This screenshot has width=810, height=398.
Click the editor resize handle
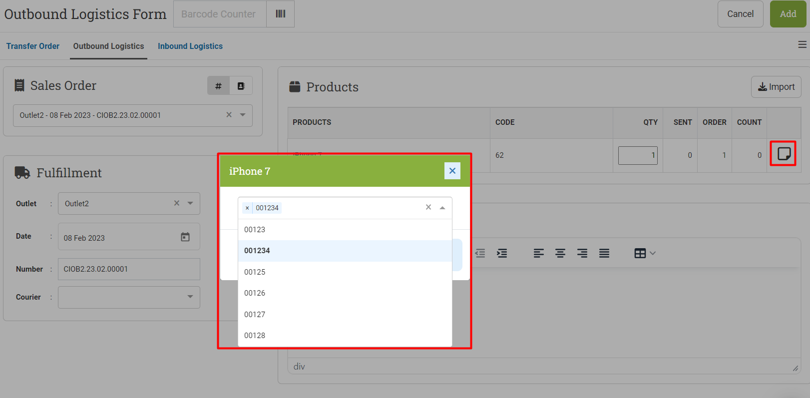[x=795, y=368]
